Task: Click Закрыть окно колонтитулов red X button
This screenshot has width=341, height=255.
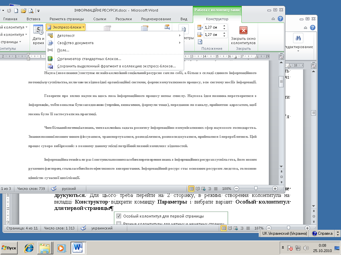Action: point(243,30)
